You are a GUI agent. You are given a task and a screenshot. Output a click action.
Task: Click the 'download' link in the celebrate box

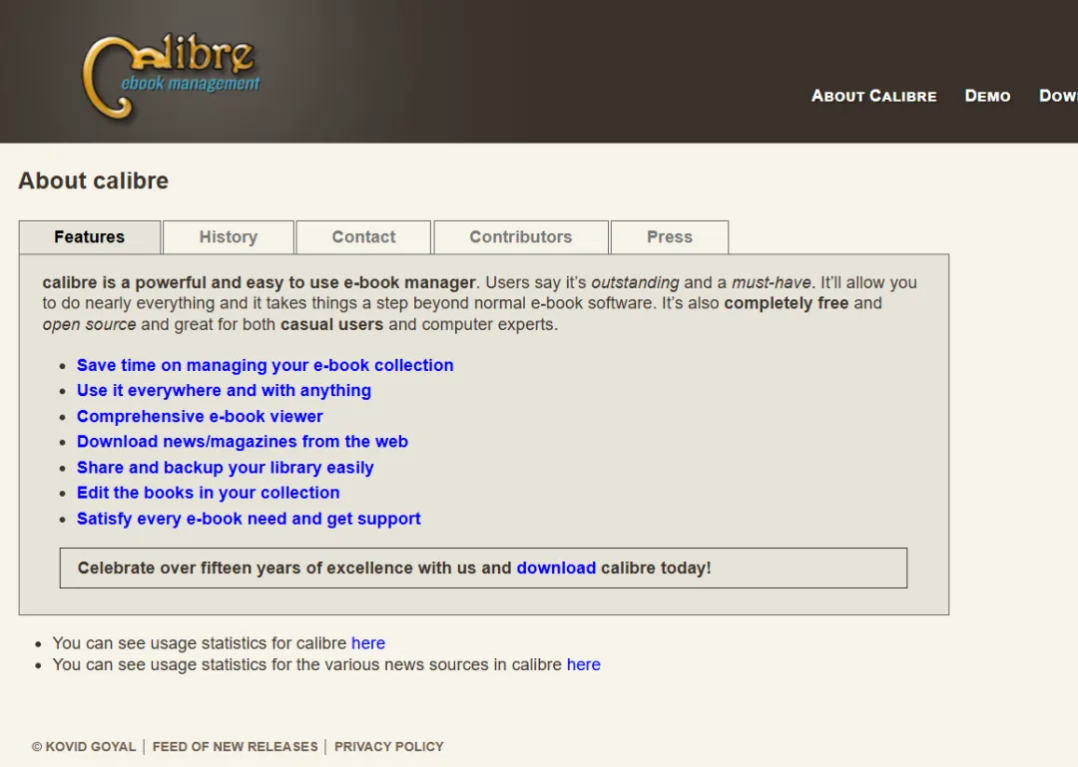coord(556,568)
